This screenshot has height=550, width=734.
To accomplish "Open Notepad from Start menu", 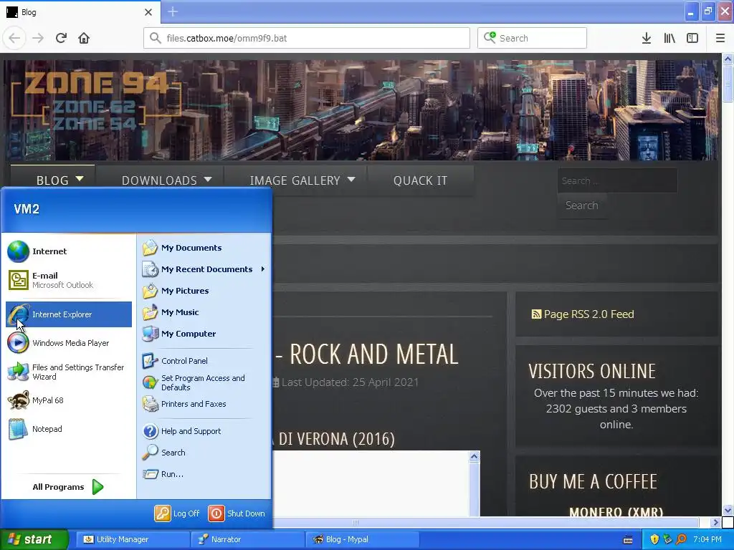I will [x=69, y=429].
